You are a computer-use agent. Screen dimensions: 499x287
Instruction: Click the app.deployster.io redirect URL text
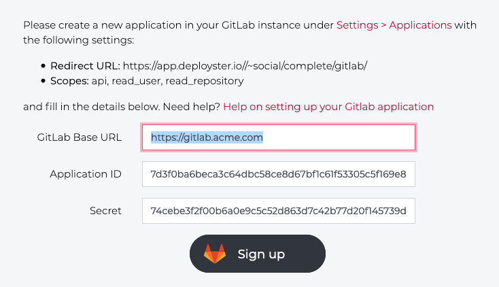point(245,66)
